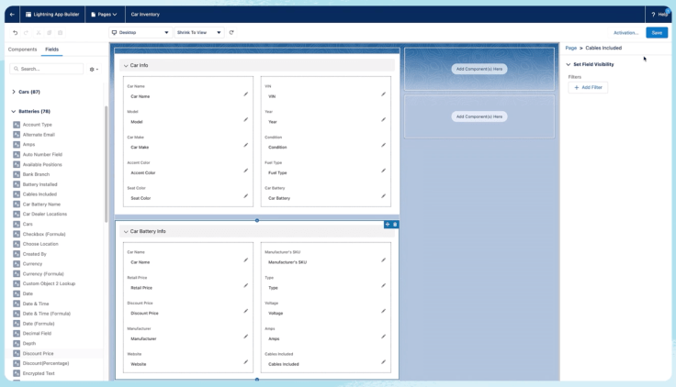
Task: Click the Add Filter button
Action: pyautogui.click(x=588, y=87)
